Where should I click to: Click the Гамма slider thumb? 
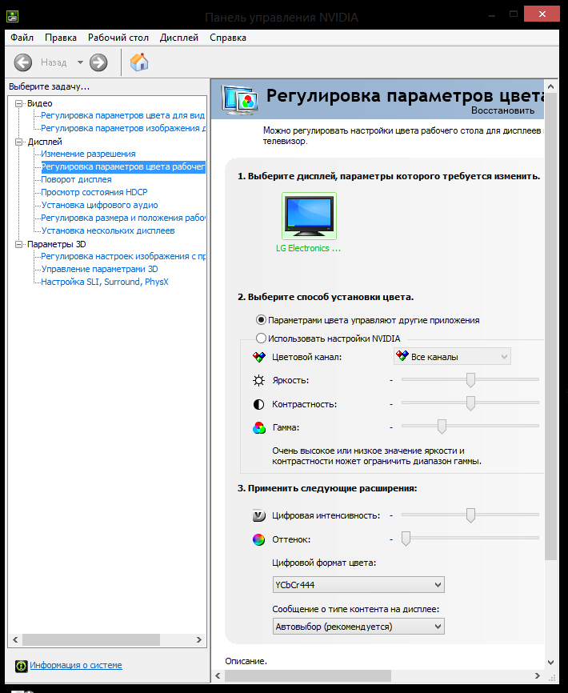point(442,427)
